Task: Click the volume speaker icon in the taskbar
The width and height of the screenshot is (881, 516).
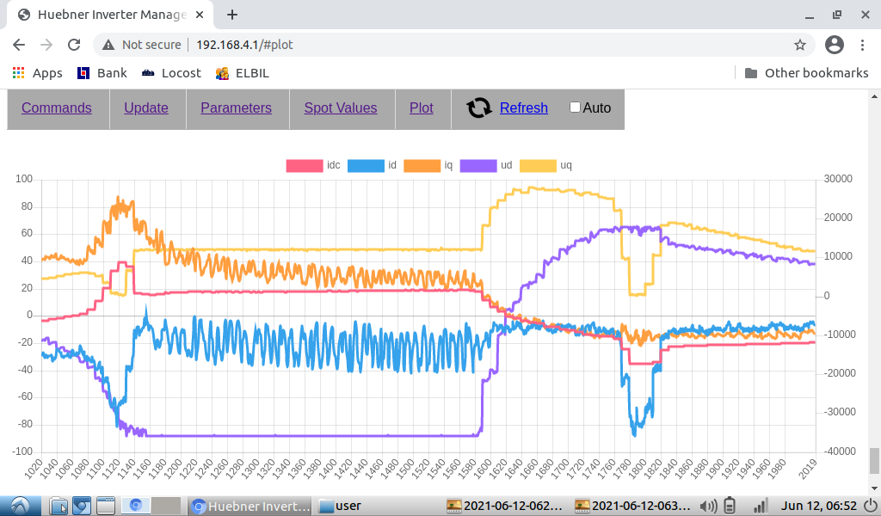Action: coord(709,506)
